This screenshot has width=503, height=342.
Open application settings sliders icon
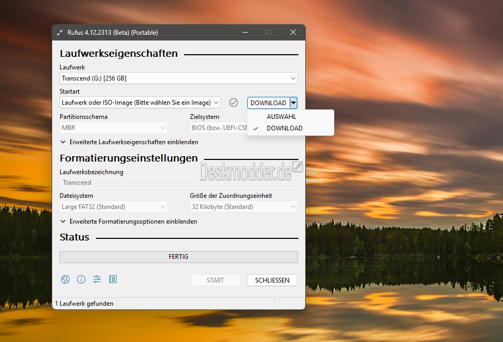pos(96,279)
